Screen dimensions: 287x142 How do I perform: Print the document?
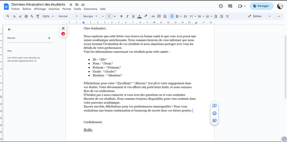click(x=26, y=16)
